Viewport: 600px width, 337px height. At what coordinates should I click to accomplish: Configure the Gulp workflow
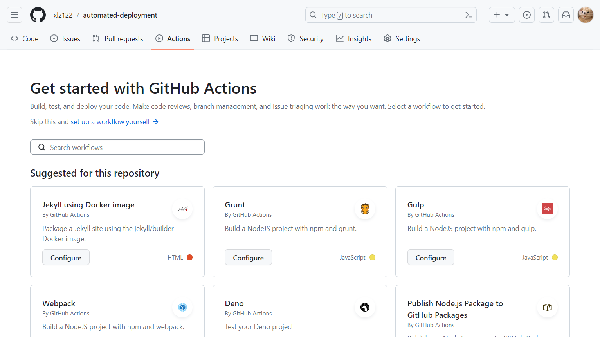pyautogui.click(x=431, y=257)
